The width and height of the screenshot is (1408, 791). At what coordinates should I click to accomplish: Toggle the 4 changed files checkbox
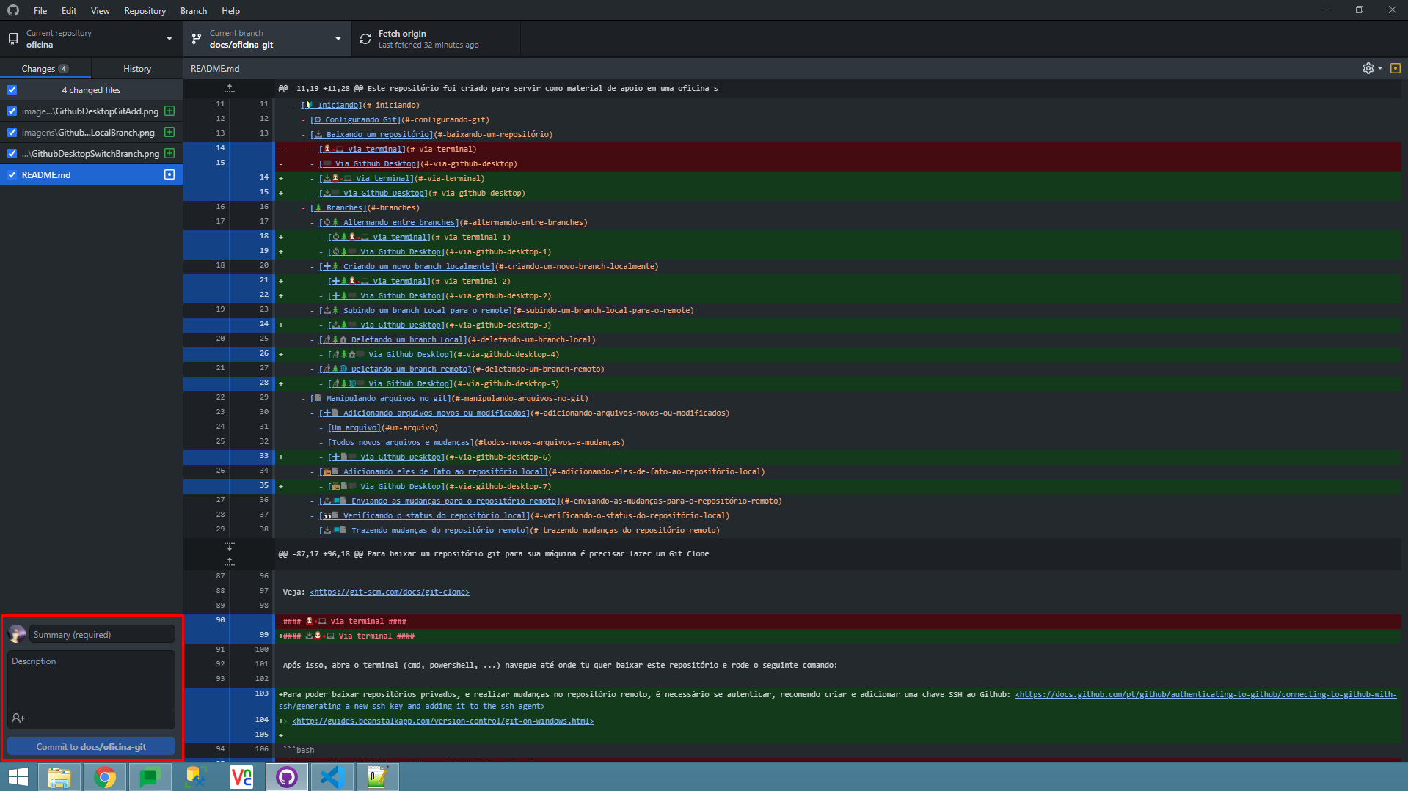click(x=12, y=89)
